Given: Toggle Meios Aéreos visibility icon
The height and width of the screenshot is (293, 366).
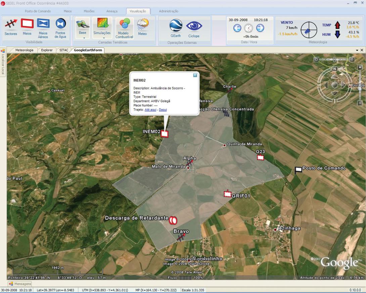Looking at the screenshot, I should 43,24.
